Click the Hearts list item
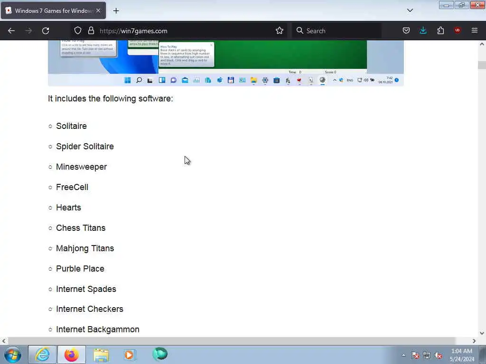 pyautogui.click(x=68, y=208)
